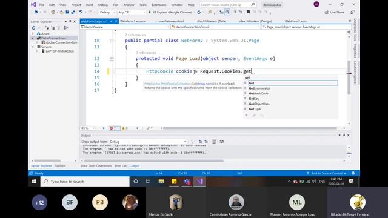Image resolution: width=388 pixels, height=218 pixels.
Task: Save the current file with Save icon
Action: pos(67,12)
